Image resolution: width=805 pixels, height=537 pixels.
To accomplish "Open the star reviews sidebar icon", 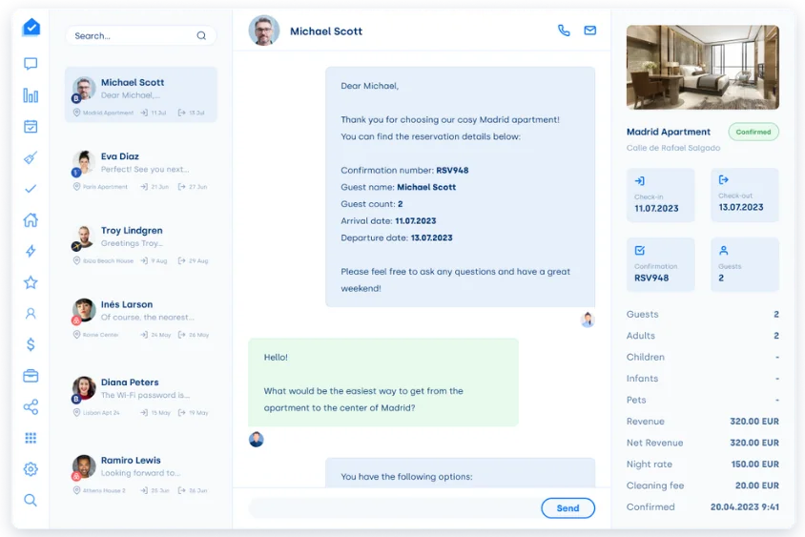I will pyautogui.click(x=31, y=282).
